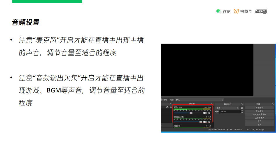Pop out the sources dock panel
The width and height of the screenshot is (280, 157).
[x=170, y=104]
